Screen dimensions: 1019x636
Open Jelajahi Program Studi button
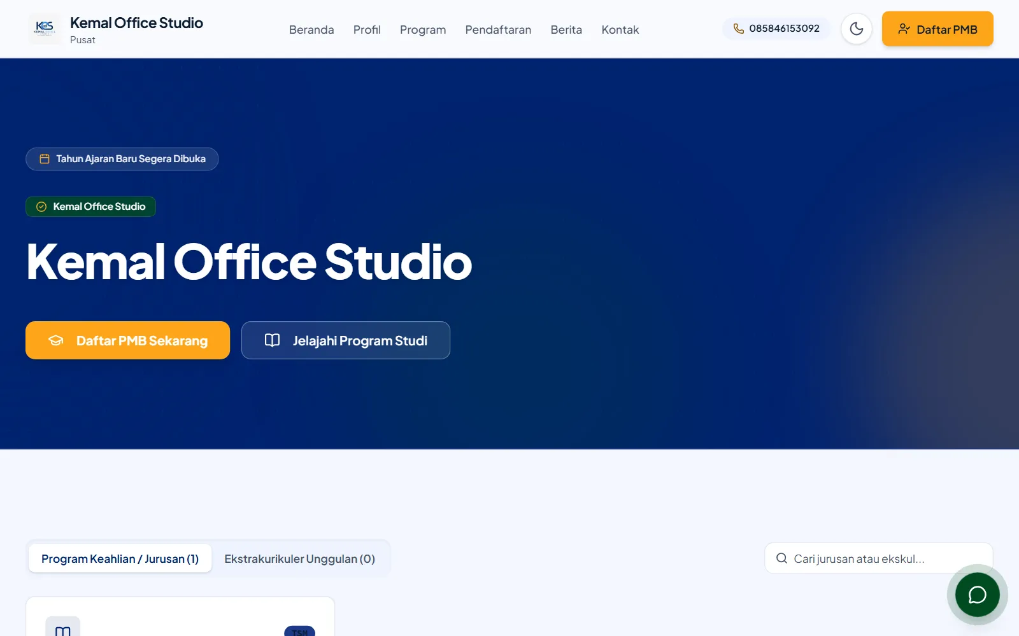(x=346, y=340)
